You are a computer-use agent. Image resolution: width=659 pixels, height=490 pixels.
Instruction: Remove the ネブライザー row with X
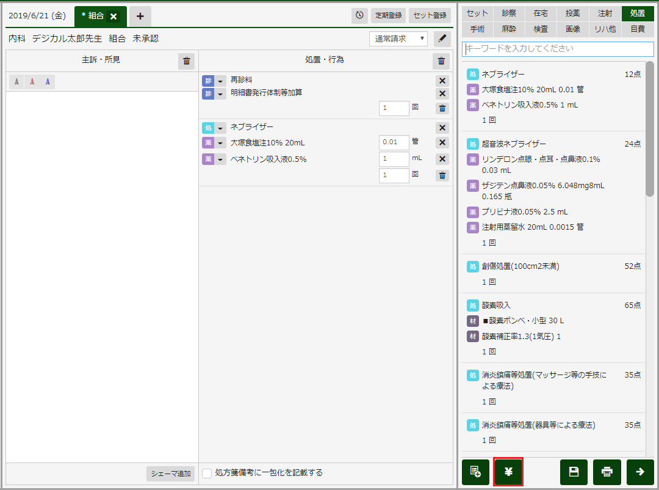tap(442, 128)
